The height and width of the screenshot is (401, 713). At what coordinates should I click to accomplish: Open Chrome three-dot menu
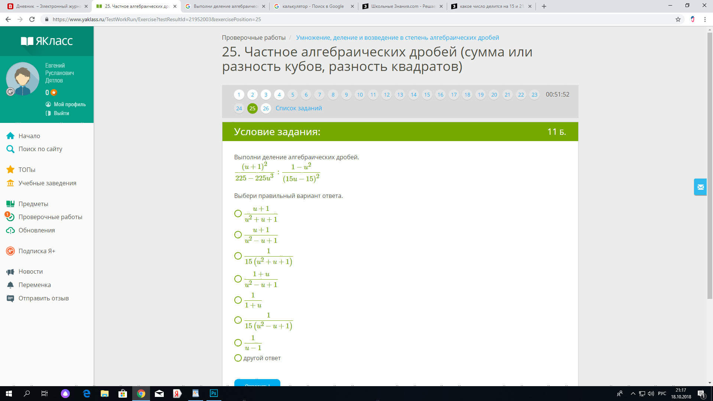click(x=705, y=19)
